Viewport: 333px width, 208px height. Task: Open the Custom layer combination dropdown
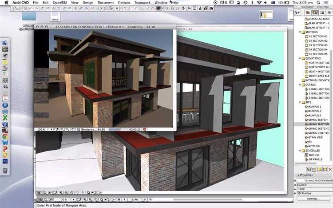coord(314,185)
